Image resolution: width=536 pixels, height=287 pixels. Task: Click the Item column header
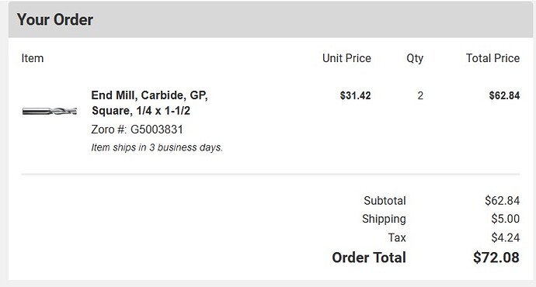pyautogui.click(x=33, y=58)
